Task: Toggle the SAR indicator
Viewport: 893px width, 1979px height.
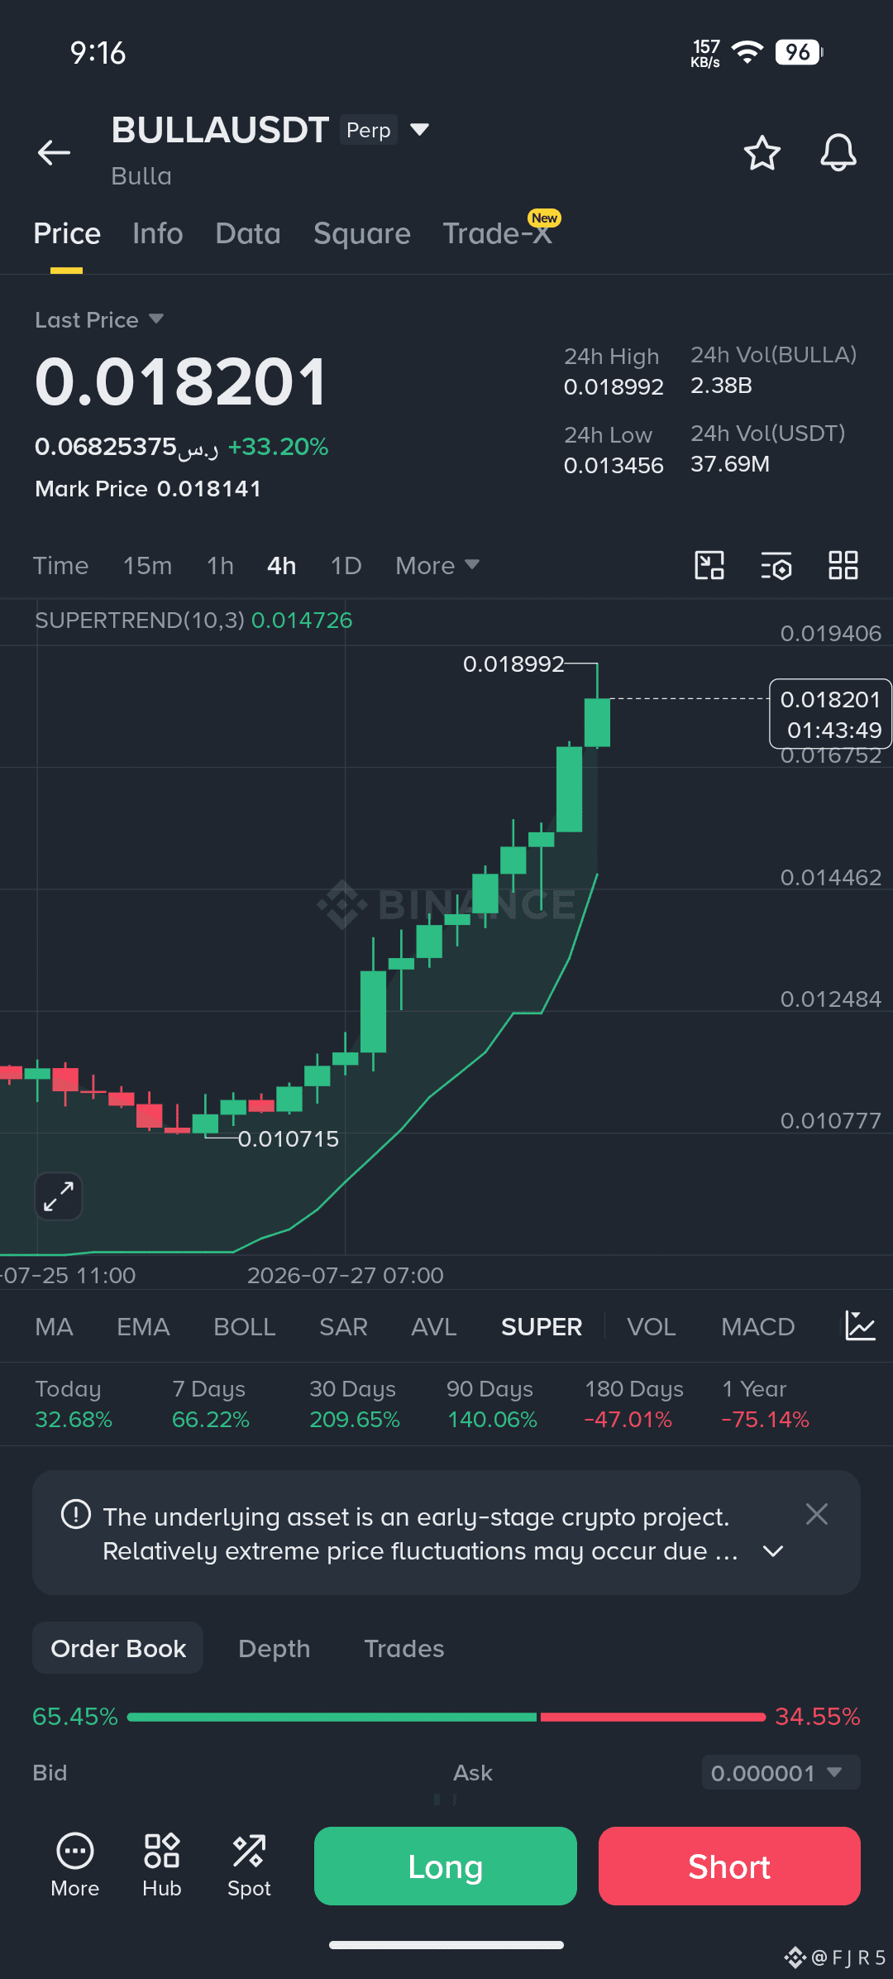Action: click(343, 1327)
